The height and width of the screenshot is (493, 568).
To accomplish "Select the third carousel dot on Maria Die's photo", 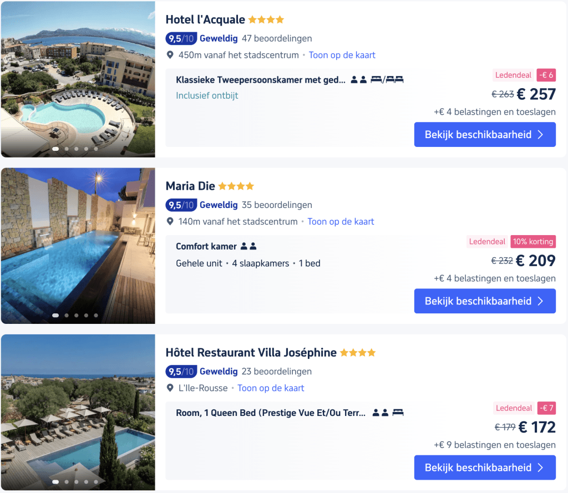I will [76, 315].
